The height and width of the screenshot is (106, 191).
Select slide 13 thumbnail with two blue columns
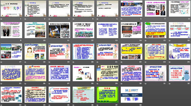coord(107,30)
